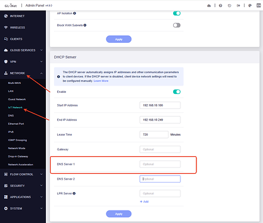Click the VPN shield icon in sidebar
Image resolution: width=263 pixels, height=223 pixels.
(6, 62)
